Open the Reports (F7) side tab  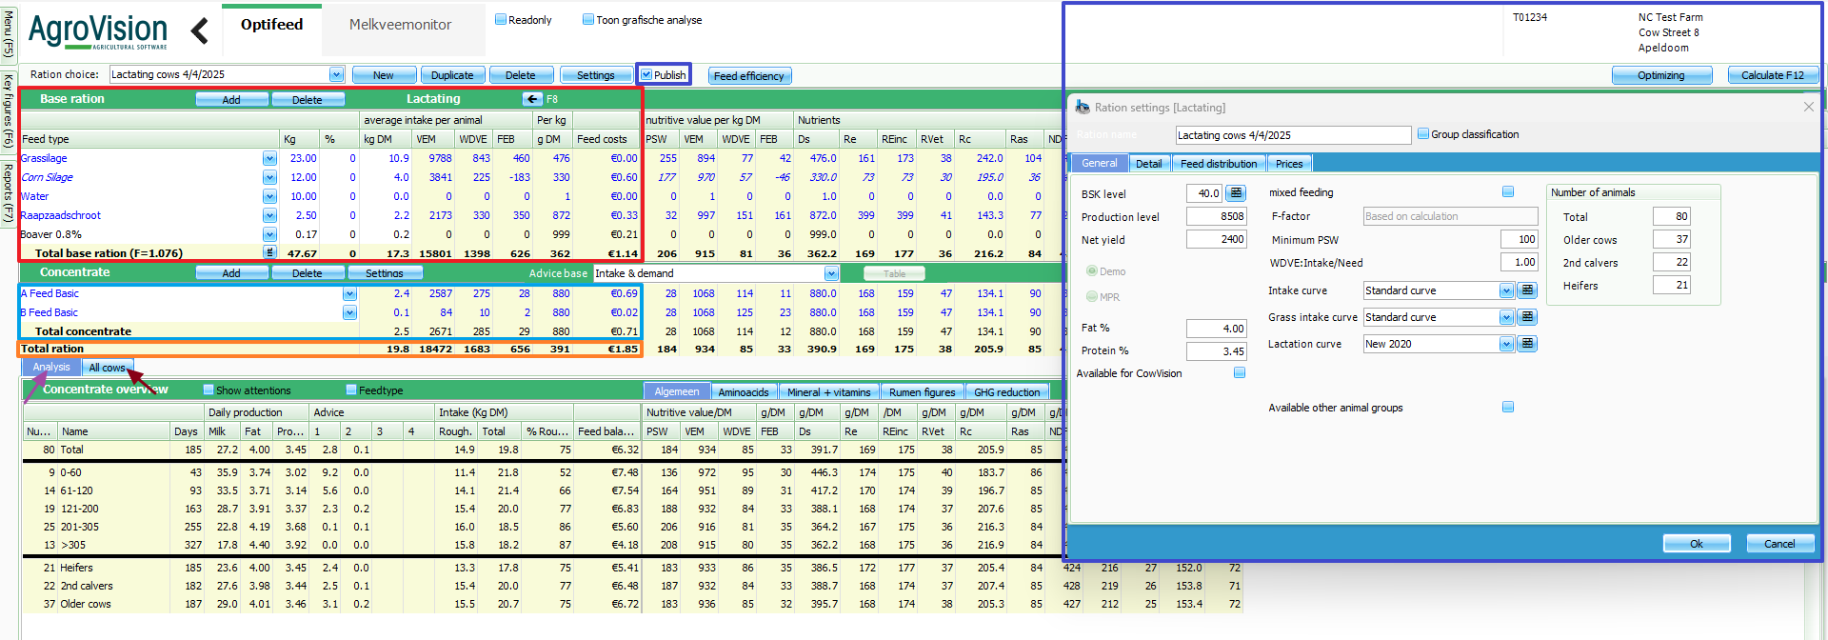[8, 192]
